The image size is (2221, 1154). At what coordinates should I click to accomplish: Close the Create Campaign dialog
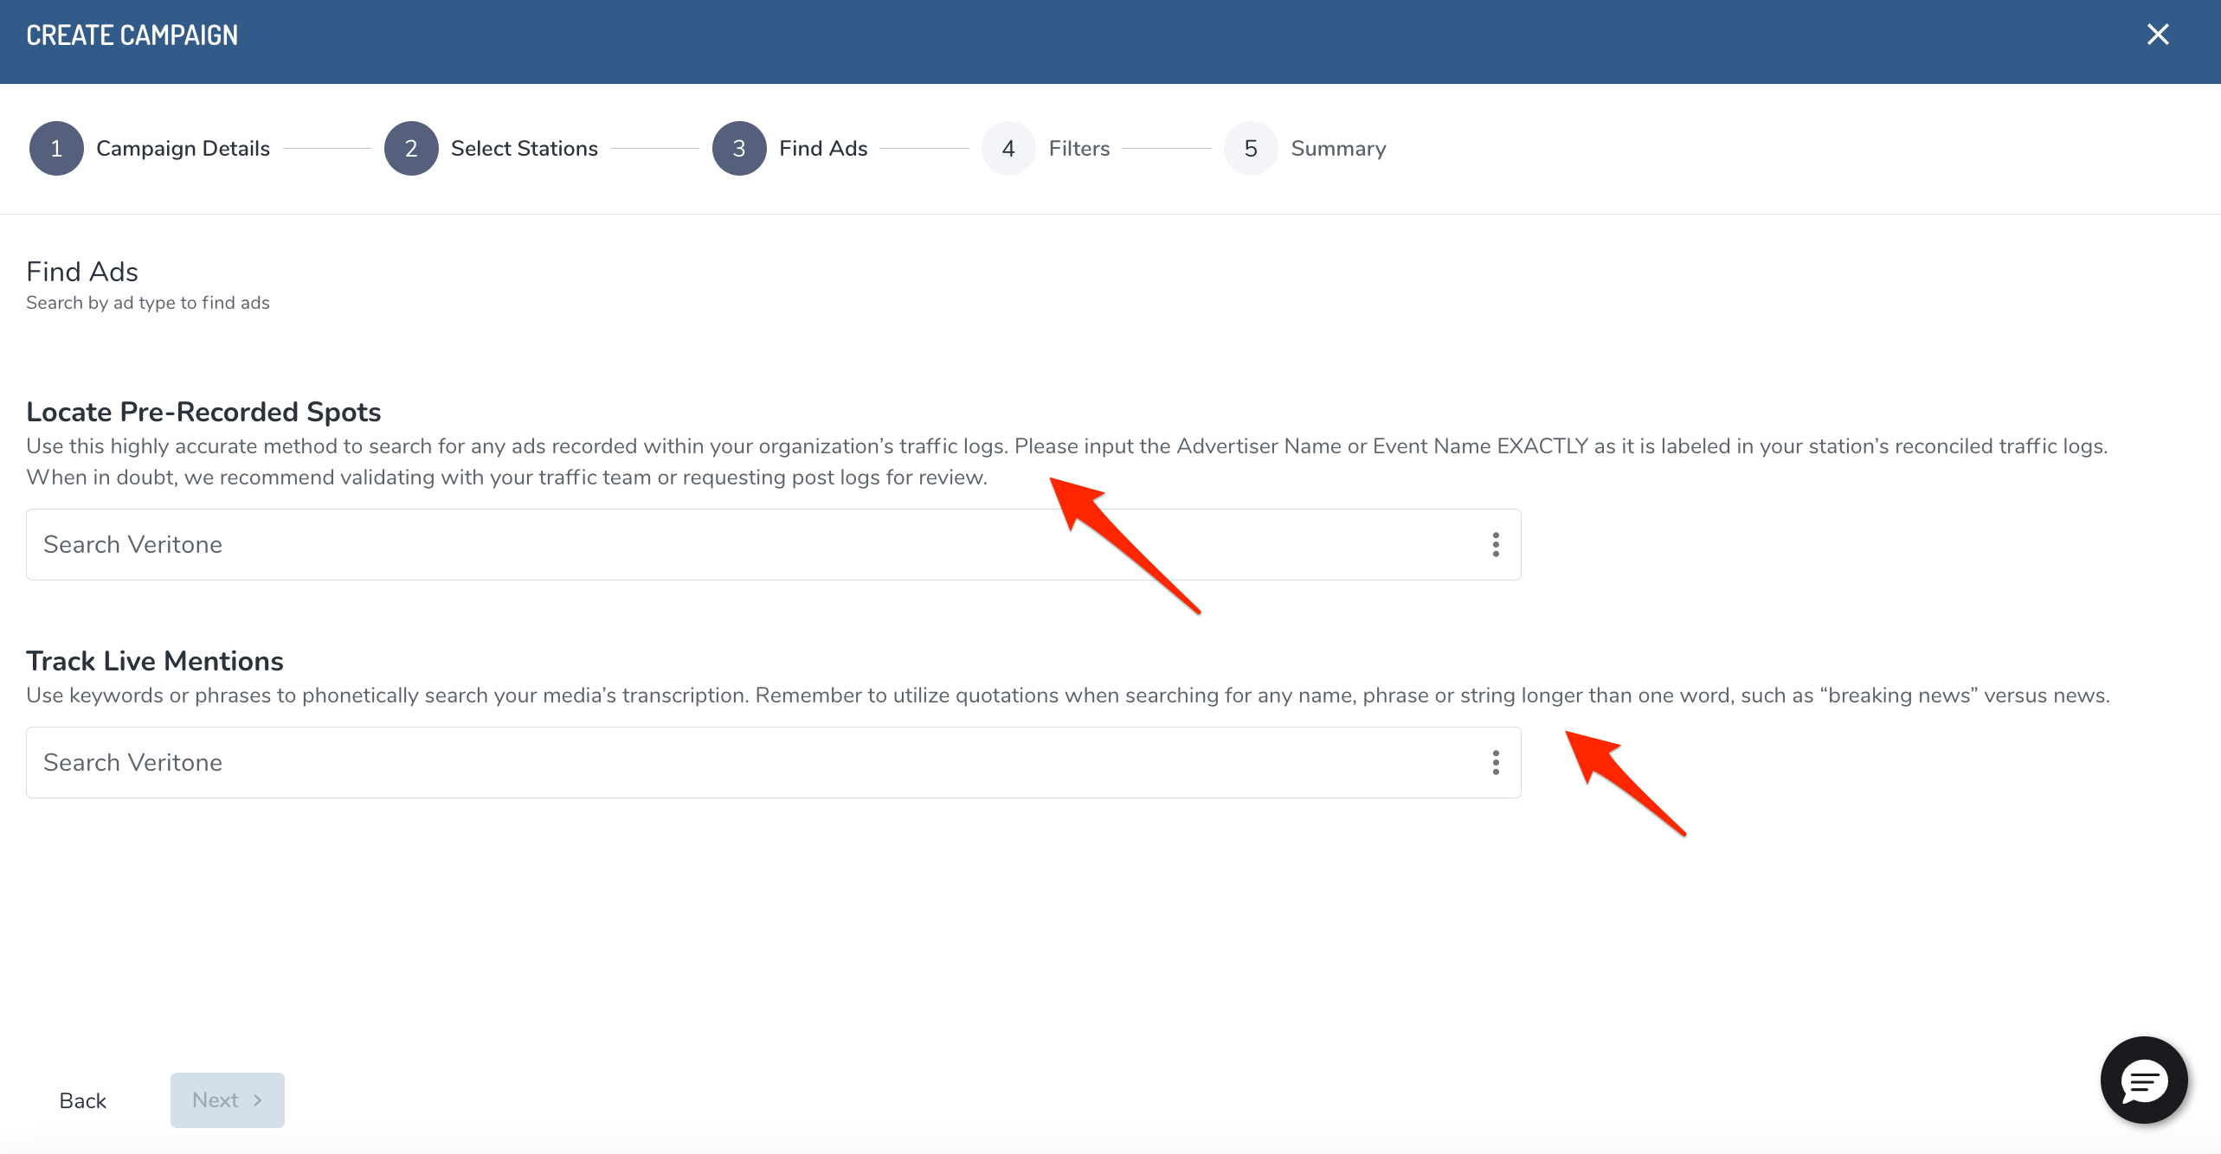tap(2158, 35)
